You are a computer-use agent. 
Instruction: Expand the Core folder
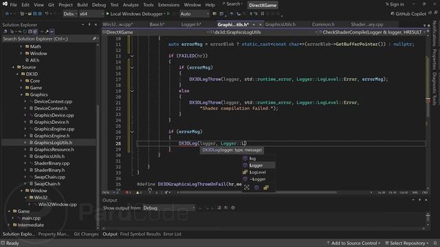21,81
